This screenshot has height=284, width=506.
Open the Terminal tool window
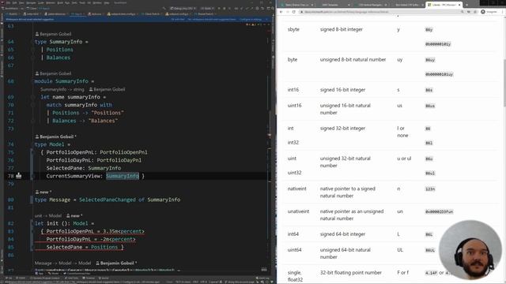[x=89, y=278]
